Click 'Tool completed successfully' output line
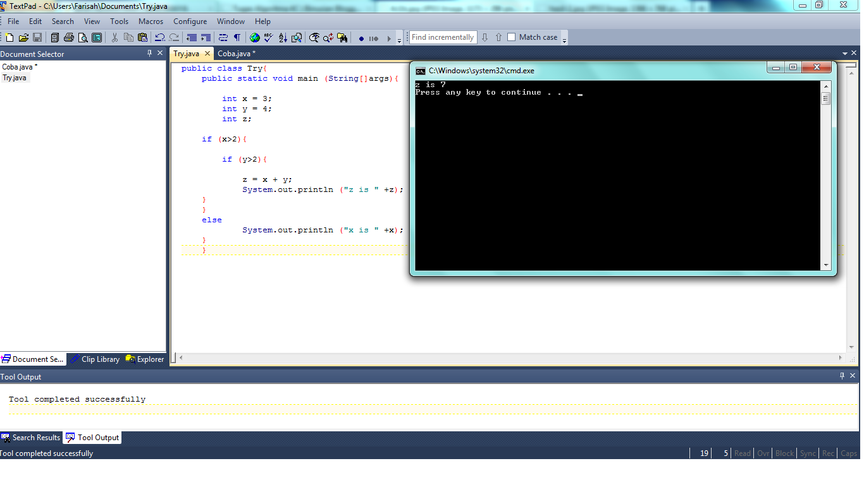The height and width of the screenshot is (485, 864). tap(77, 399)
